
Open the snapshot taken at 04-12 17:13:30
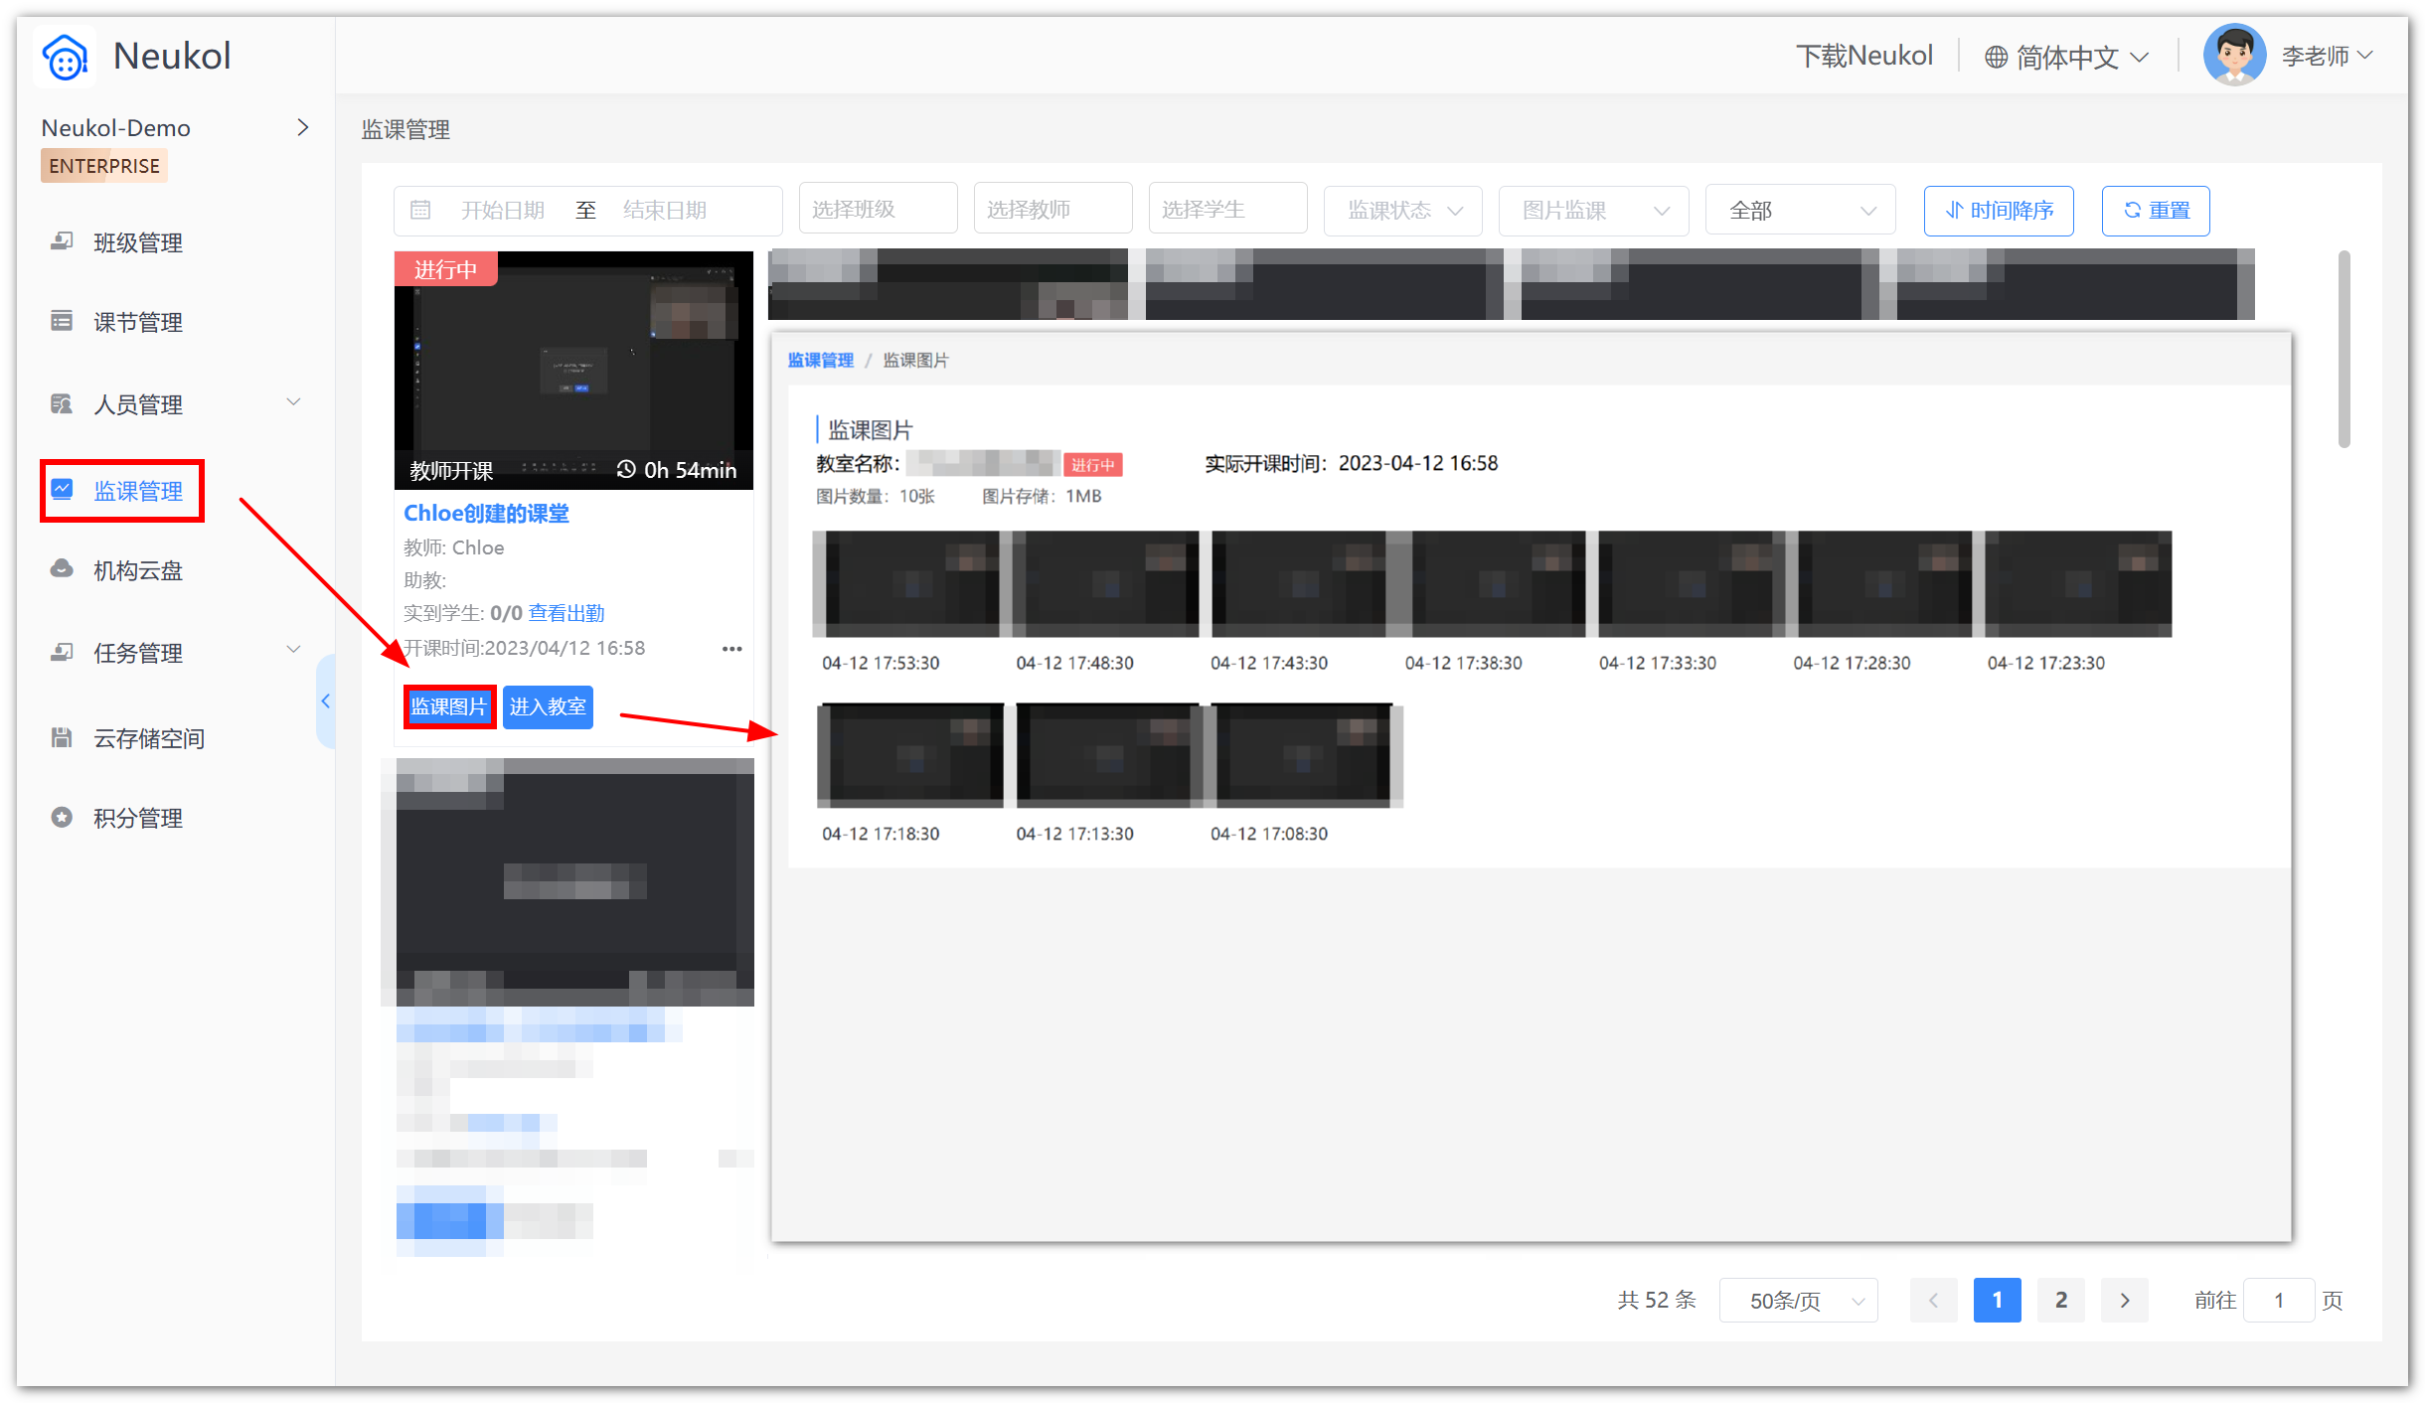tap(1107, 755)
